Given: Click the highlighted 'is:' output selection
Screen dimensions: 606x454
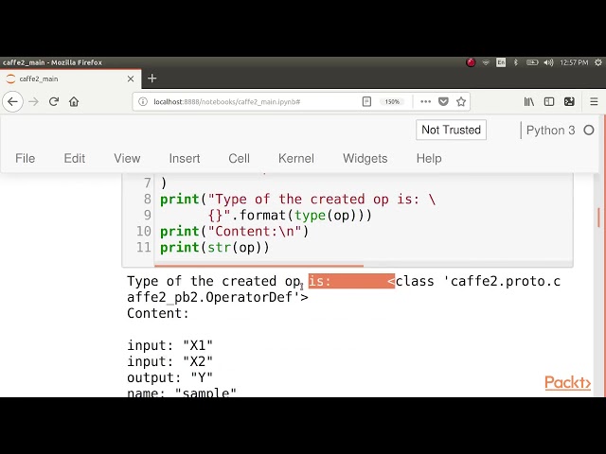Looking at the screenshot, I should click(351, 281).
